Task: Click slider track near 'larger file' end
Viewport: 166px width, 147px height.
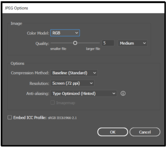Action: 95,43
